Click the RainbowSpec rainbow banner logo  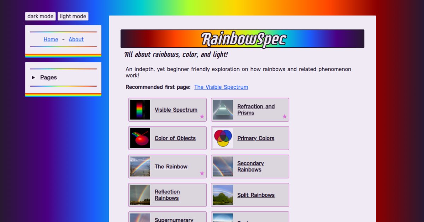(242, 39)
